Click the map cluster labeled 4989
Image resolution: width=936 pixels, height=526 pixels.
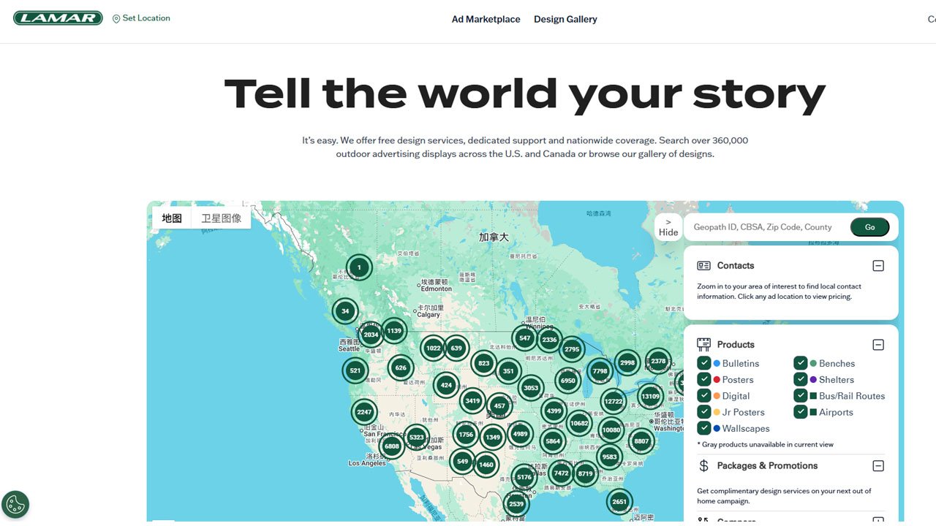(x=521, y=434)
